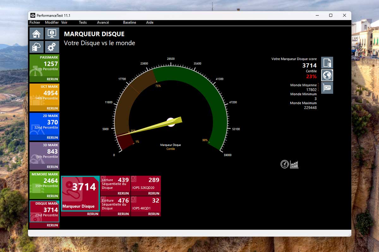Select the DISQUE MARK sidebar tile
The width and height of the screenshot is (379, 252).
pyautogui.click(x=44, y=212)
